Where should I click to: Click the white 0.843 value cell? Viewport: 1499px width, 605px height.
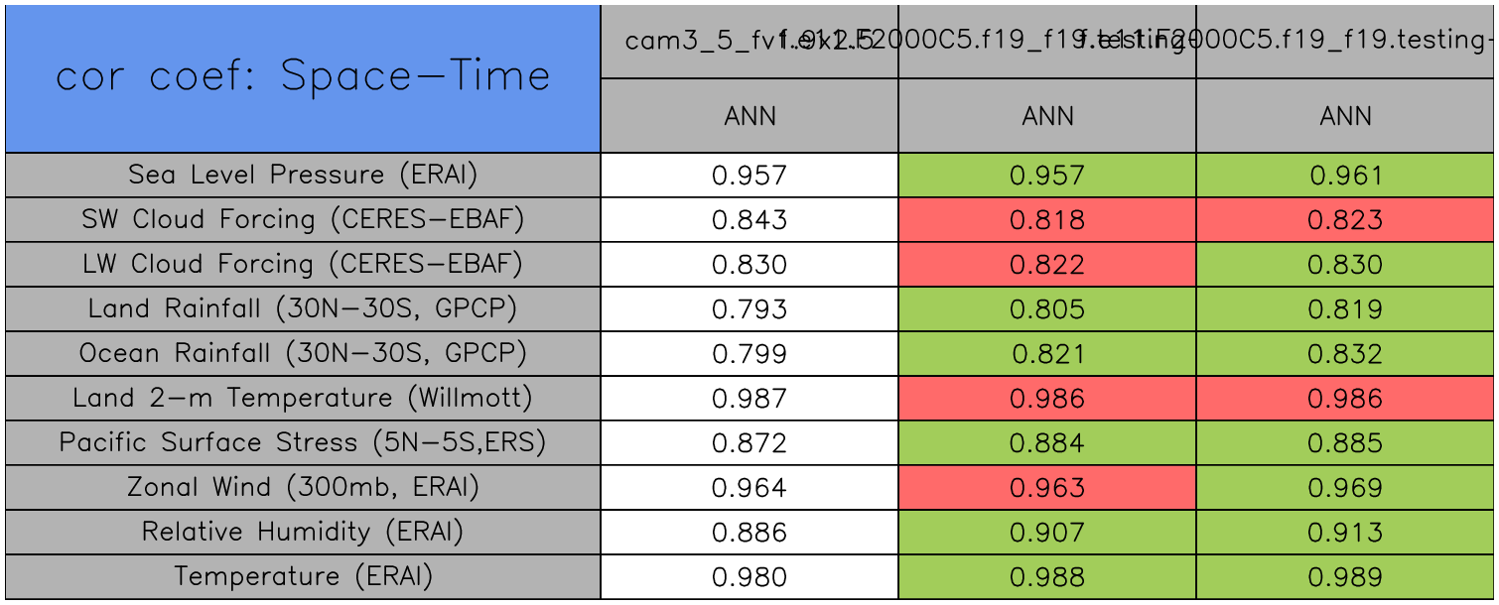(x=749, y=220)
